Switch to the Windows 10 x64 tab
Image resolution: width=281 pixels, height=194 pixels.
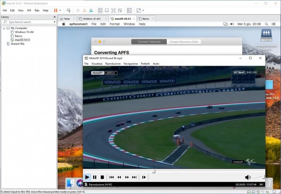89,18
